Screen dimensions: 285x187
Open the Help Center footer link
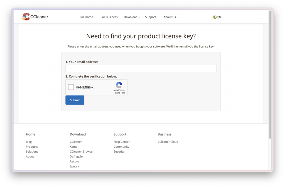pos(122,142)
